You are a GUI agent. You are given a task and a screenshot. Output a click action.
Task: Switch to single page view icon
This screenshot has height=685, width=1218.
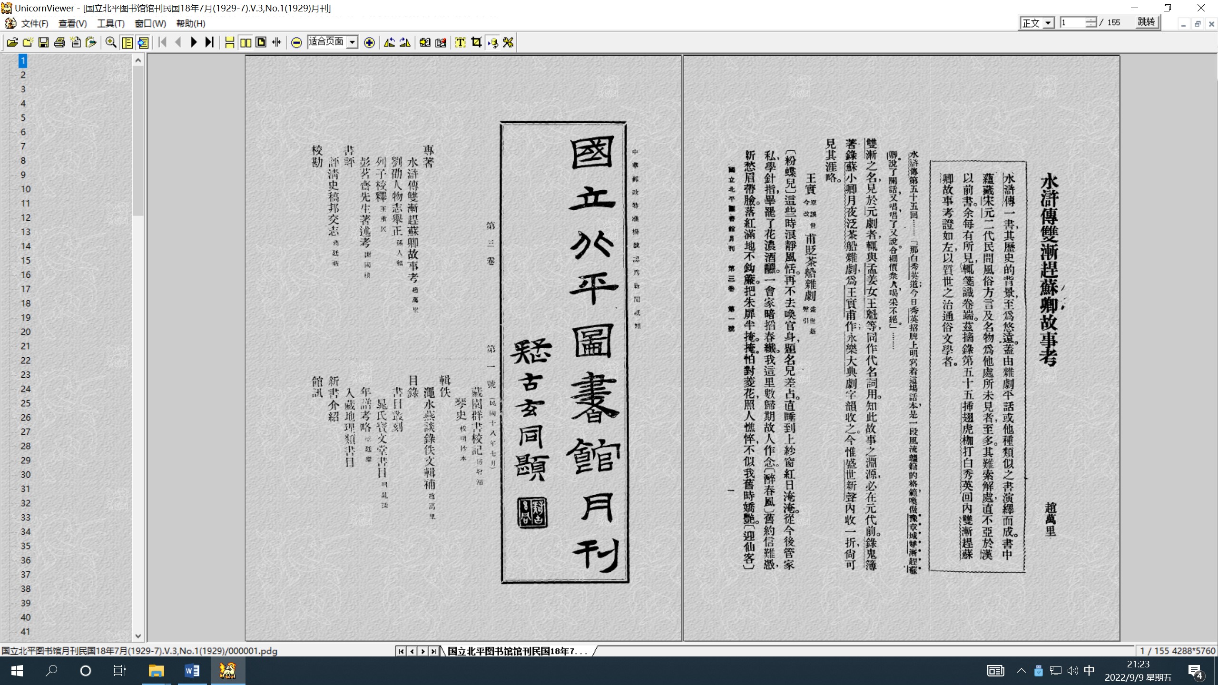(261, 42)
